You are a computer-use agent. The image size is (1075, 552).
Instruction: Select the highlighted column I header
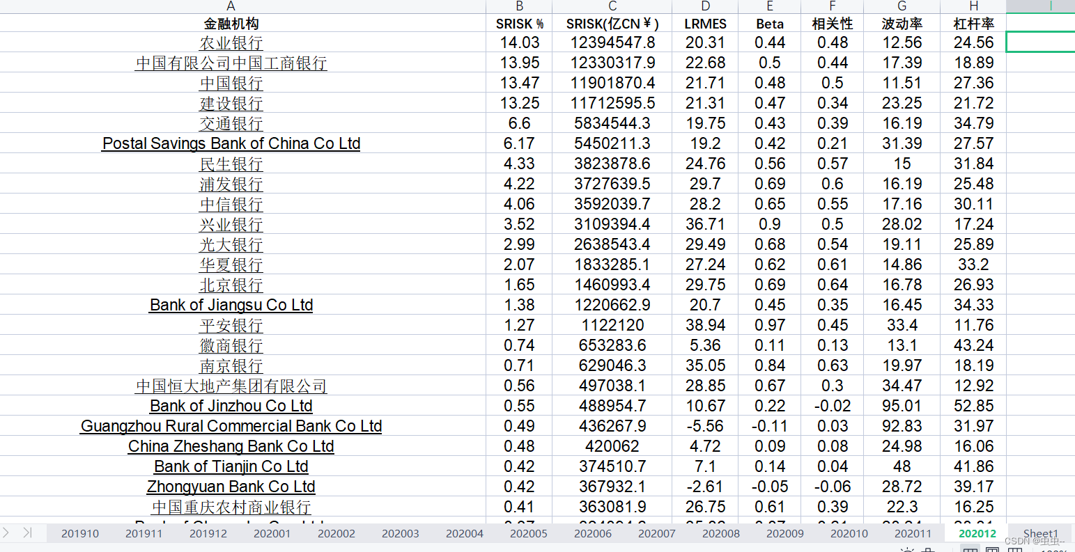[x=1041, y=6]
